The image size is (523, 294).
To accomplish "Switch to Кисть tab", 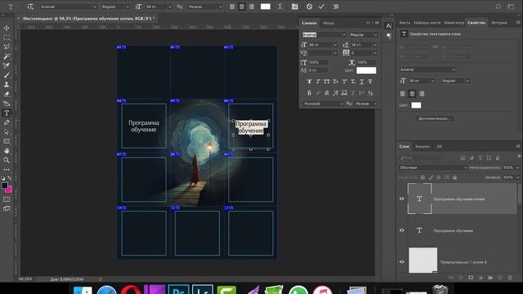I will click(x=405, y=23).
